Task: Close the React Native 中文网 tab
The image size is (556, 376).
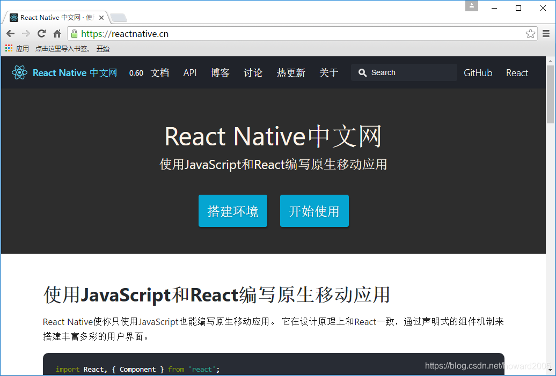Action: [101, 18]
